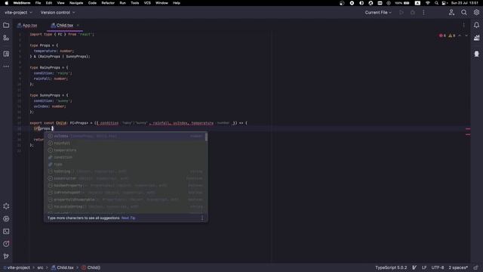Open the Problems tool window icon

click(6, 243)
